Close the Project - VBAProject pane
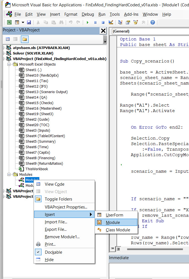Screen dimensions: 189x279 (103, 31)
